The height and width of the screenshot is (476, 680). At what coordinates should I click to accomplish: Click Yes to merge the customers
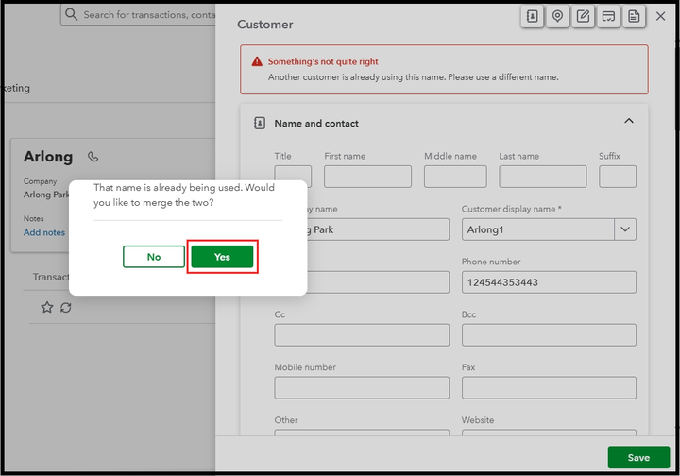[x=222, y=257]
